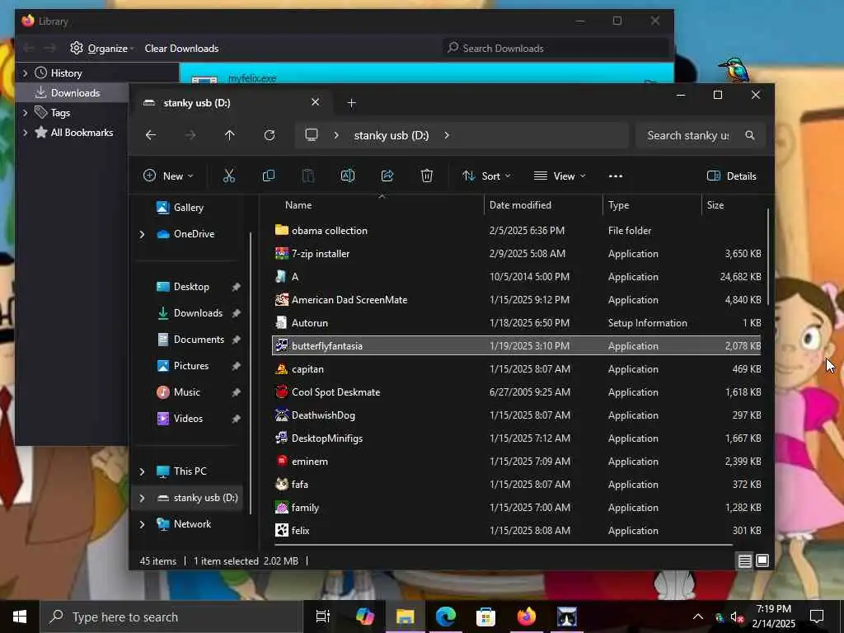Expand History in Firefox Library

26,73
